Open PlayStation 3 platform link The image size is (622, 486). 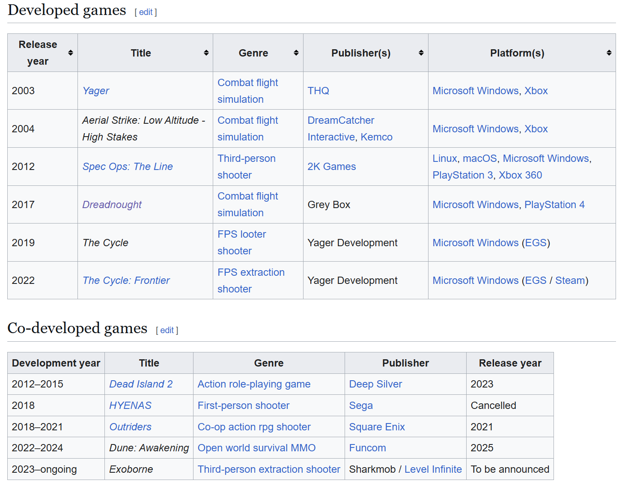pos(463,175)
